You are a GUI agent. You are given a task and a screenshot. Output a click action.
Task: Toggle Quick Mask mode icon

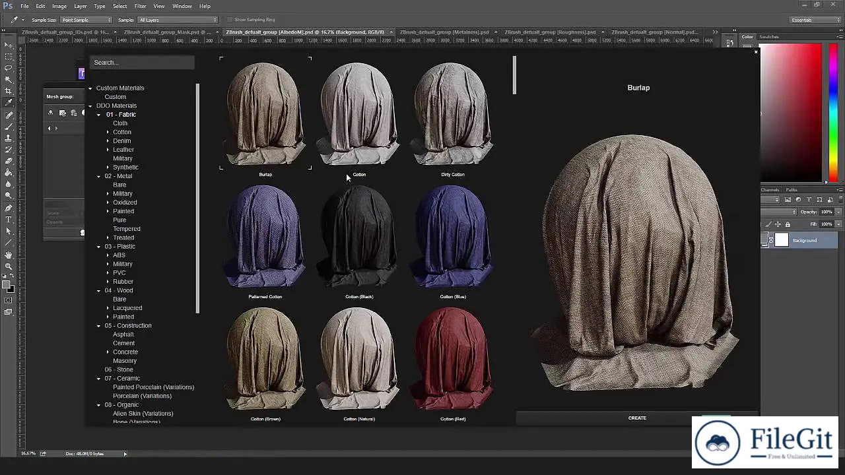tap(9, 300)
